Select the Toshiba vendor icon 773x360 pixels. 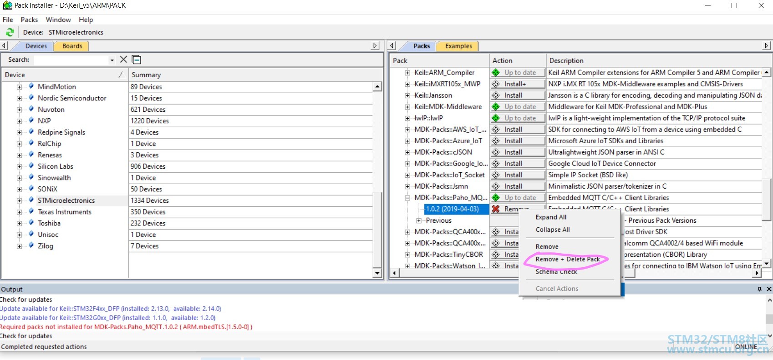click(31, 223)
